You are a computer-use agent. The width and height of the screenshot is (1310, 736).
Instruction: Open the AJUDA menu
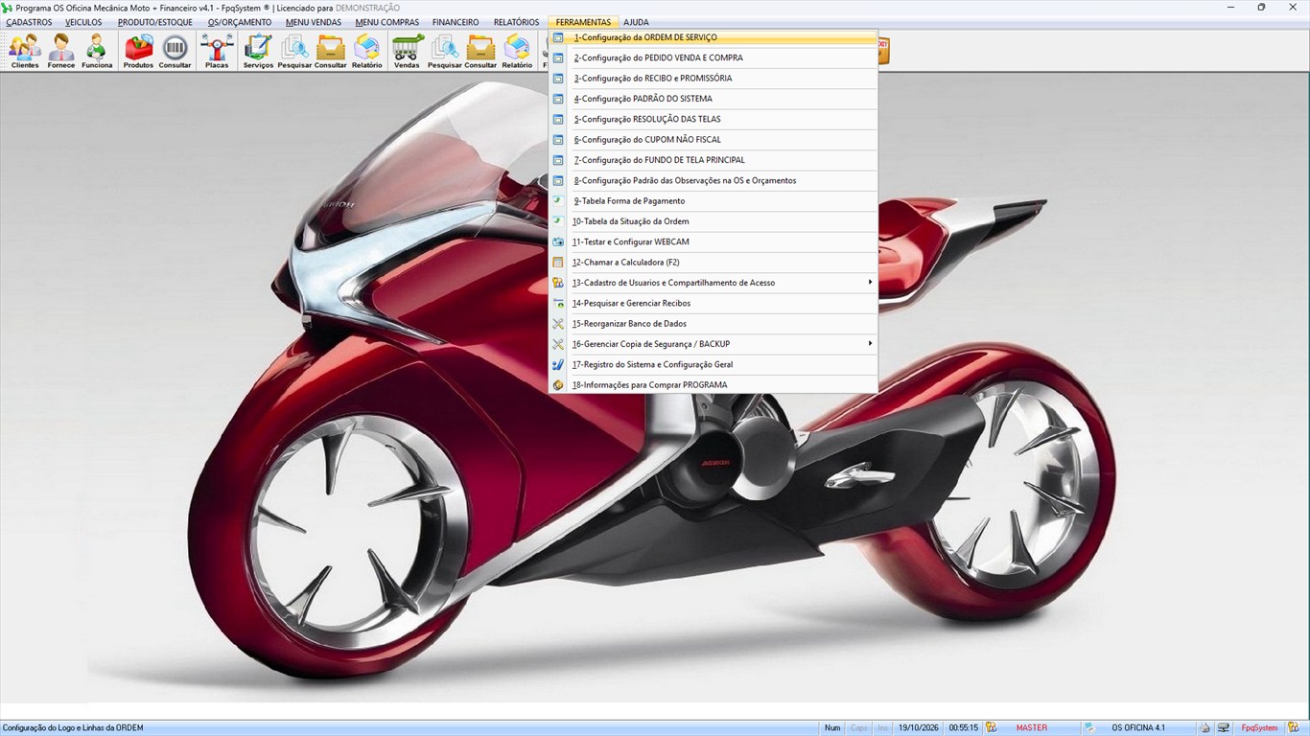pyautogui.click(x=636, y=22)
